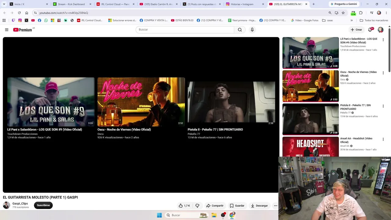Click the YouTube search magnifier button
The height and width of the screenshot is (220, 391).
point(240,30)
